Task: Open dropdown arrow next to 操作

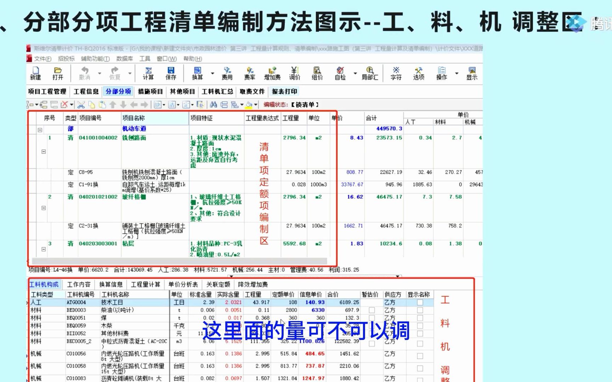Action: (457, 73)
